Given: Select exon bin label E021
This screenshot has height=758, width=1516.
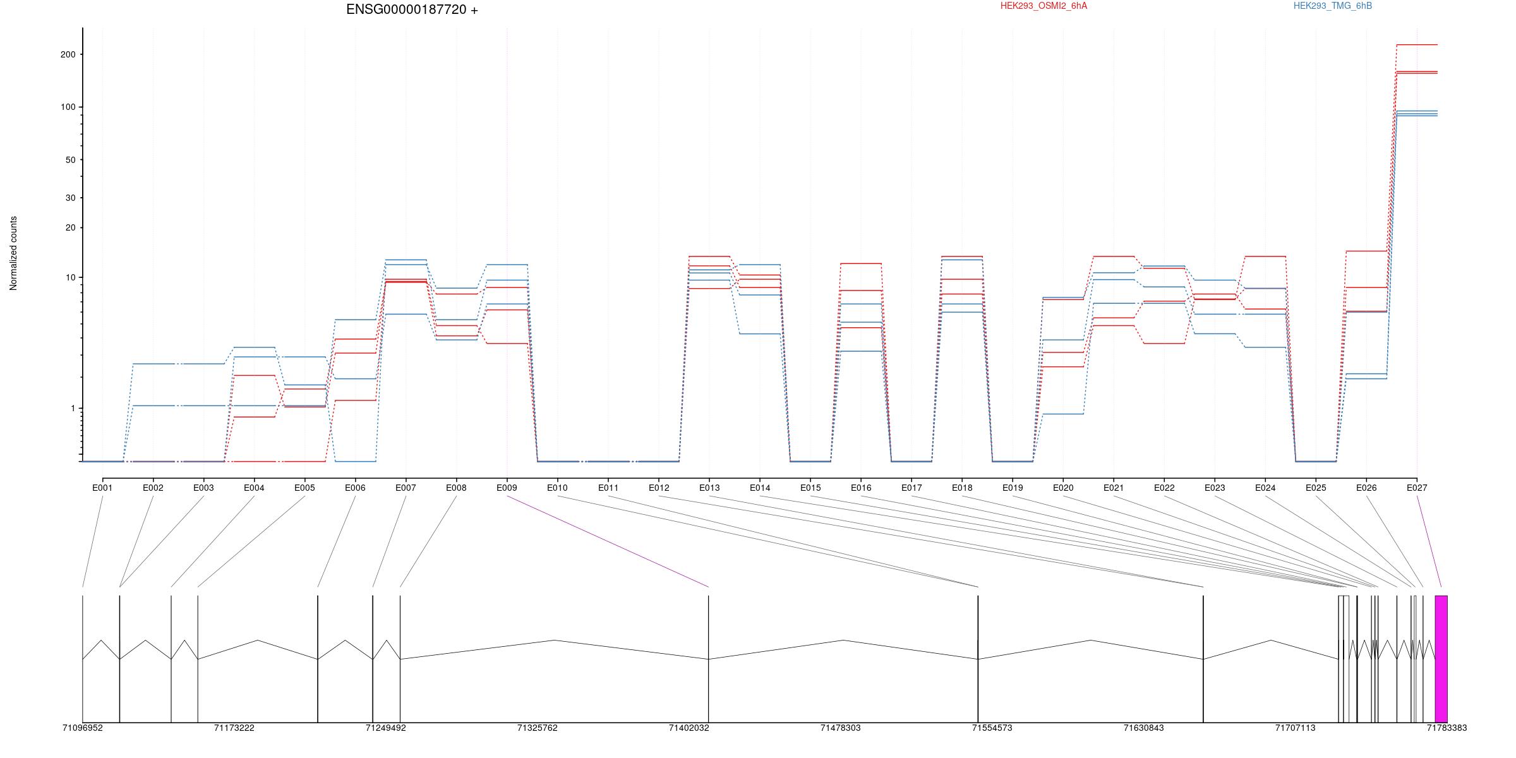Looking at the screenshot, I should (1114, 488).
